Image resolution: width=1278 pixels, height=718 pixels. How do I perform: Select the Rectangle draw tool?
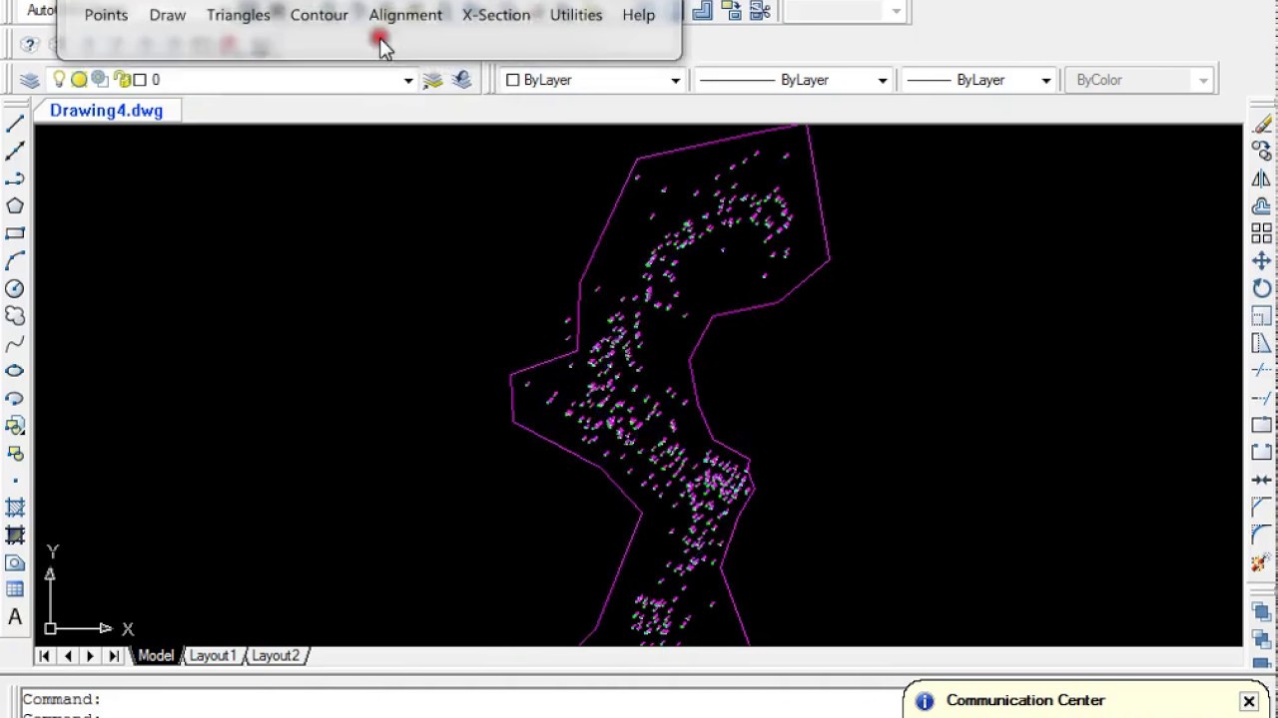[15, 233]
